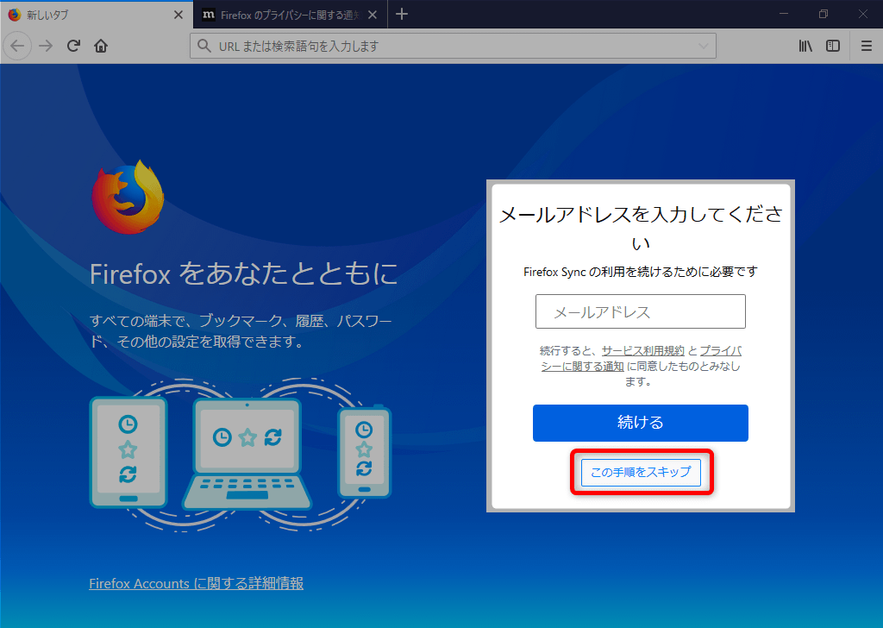Skip sign-in with この手順をスキップ

(x=641, y=472)
